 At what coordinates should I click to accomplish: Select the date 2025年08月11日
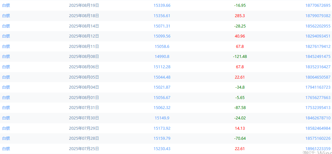[84, 46]
